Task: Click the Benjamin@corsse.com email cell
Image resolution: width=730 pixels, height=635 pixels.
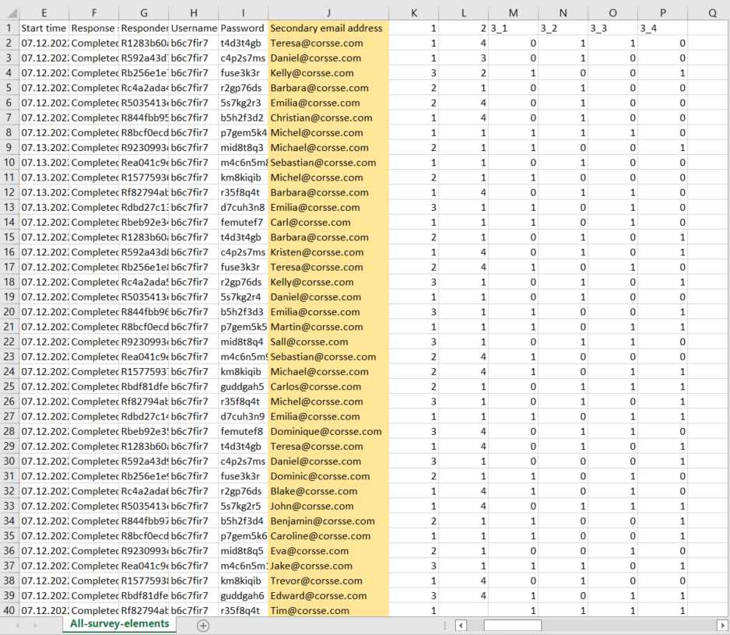Action: click(x=328, y=521)
